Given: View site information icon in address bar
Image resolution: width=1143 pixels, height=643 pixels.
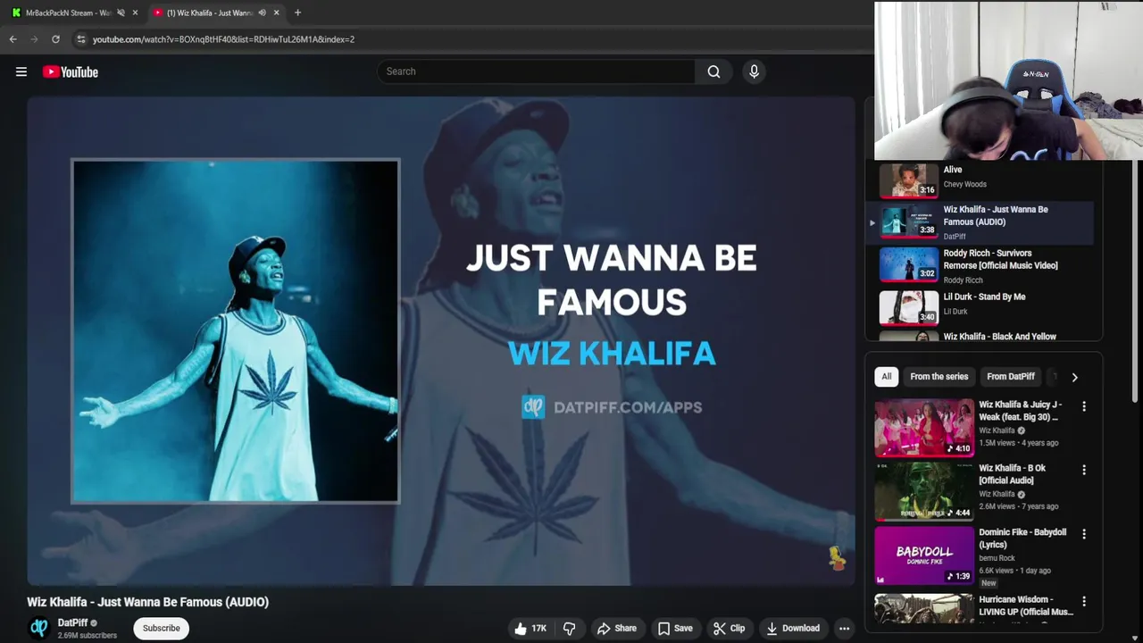Looking at the screenshot, I should (x=80, y=39).
